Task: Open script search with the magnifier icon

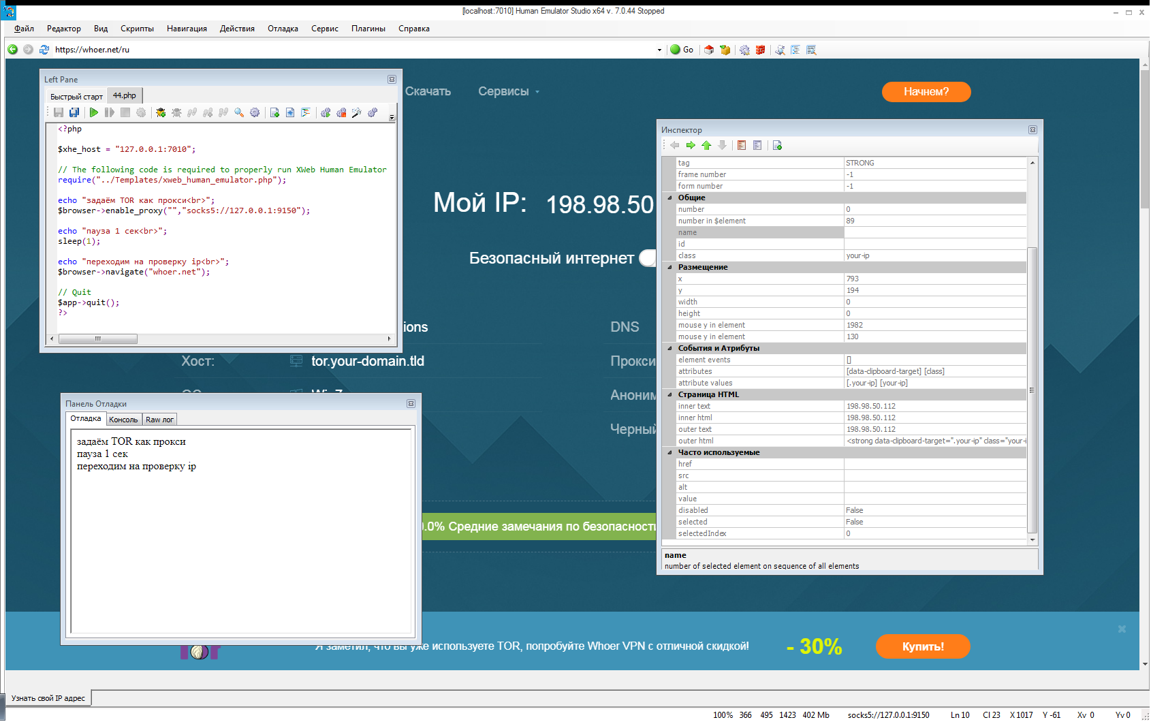Action: click(239, 112)
